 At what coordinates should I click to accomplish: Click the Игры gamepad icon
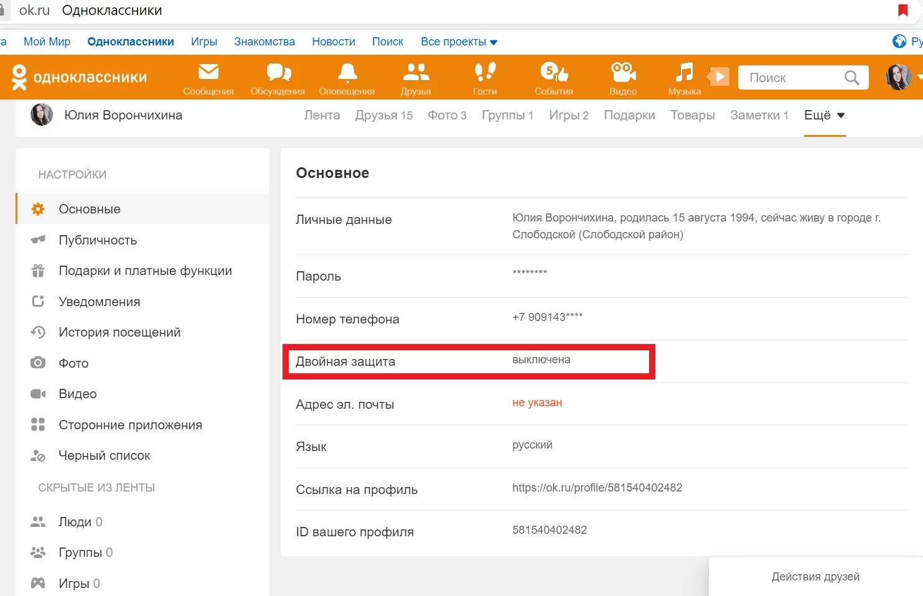(38, 583)
